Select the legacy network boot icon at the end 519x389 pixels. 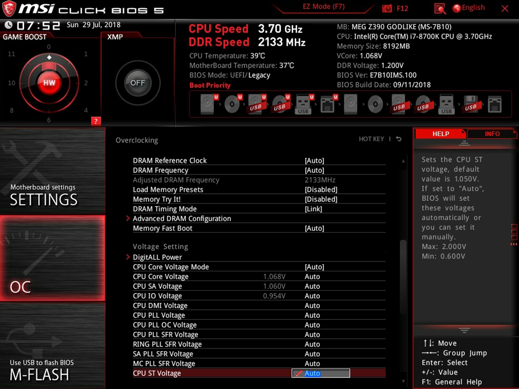pos(494,104)
